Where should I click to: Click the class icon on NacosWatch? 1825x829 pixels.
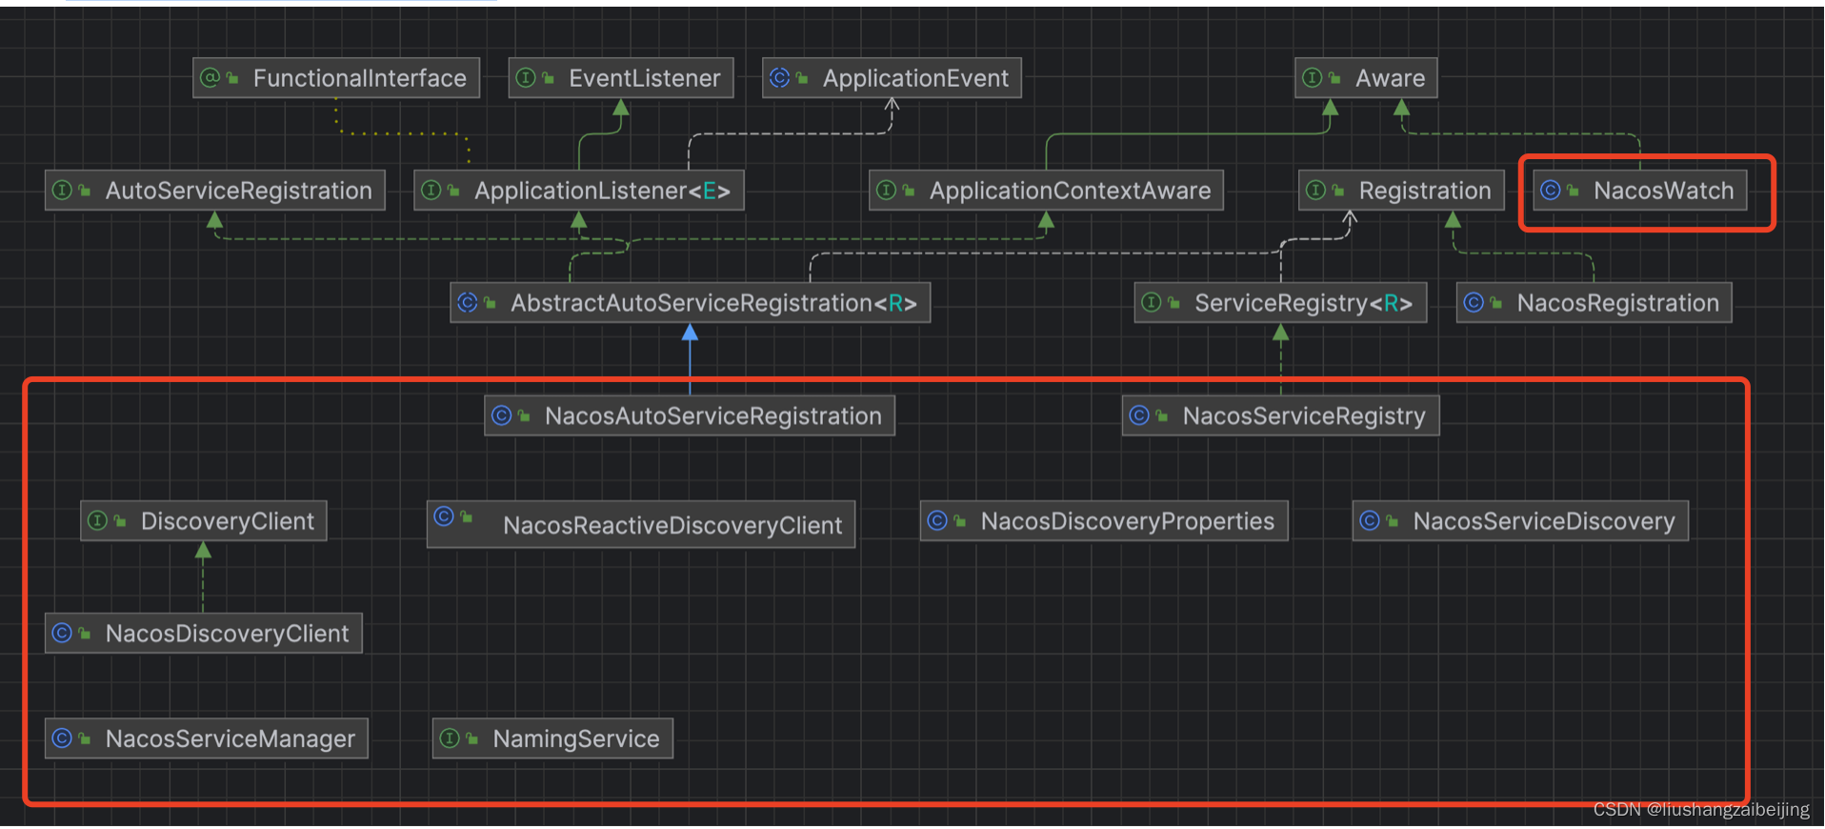(1551, 190)
